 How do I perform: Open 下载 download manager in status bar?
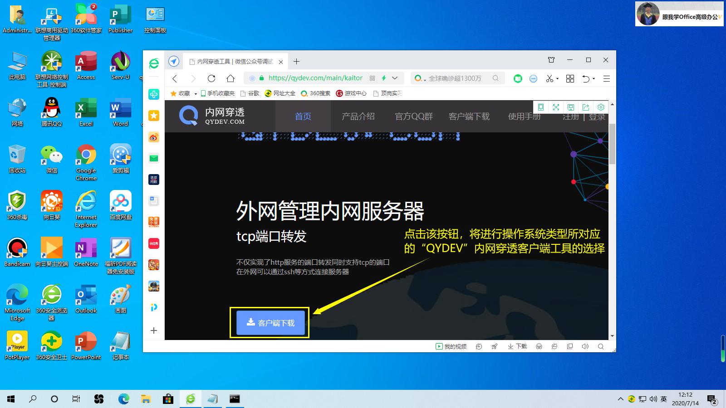518,346
